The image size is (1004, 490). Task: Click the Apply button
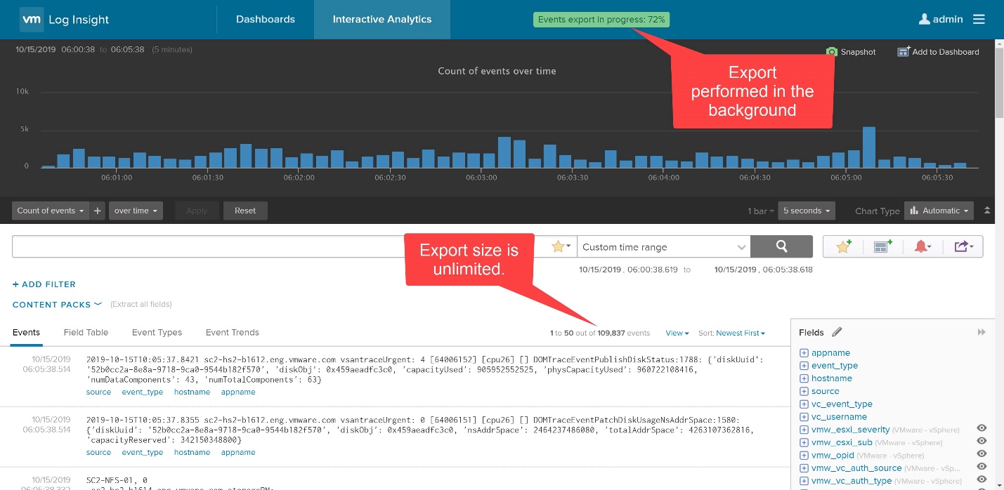click(x=197, y=211)
